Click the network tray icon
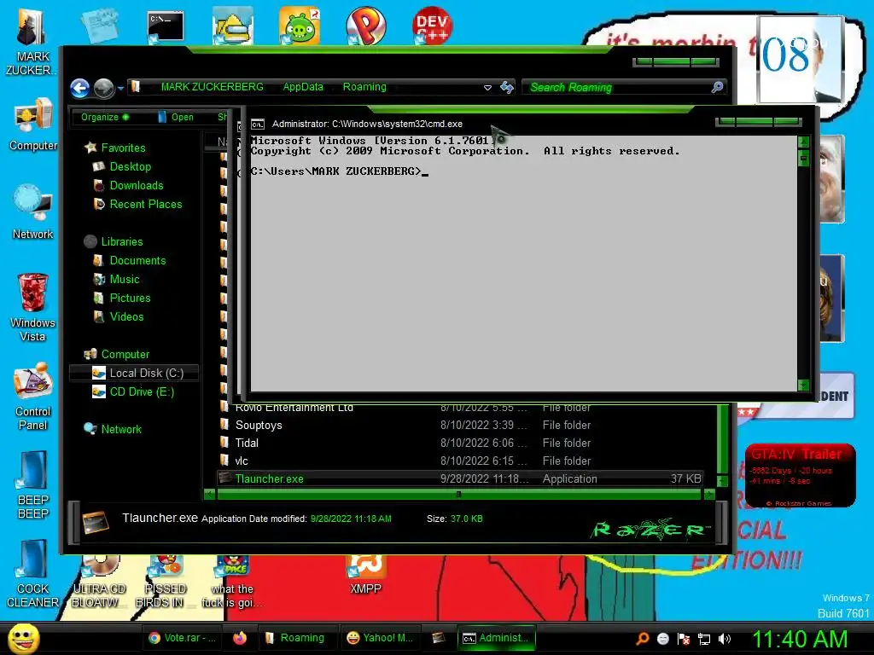 point(704,639)
